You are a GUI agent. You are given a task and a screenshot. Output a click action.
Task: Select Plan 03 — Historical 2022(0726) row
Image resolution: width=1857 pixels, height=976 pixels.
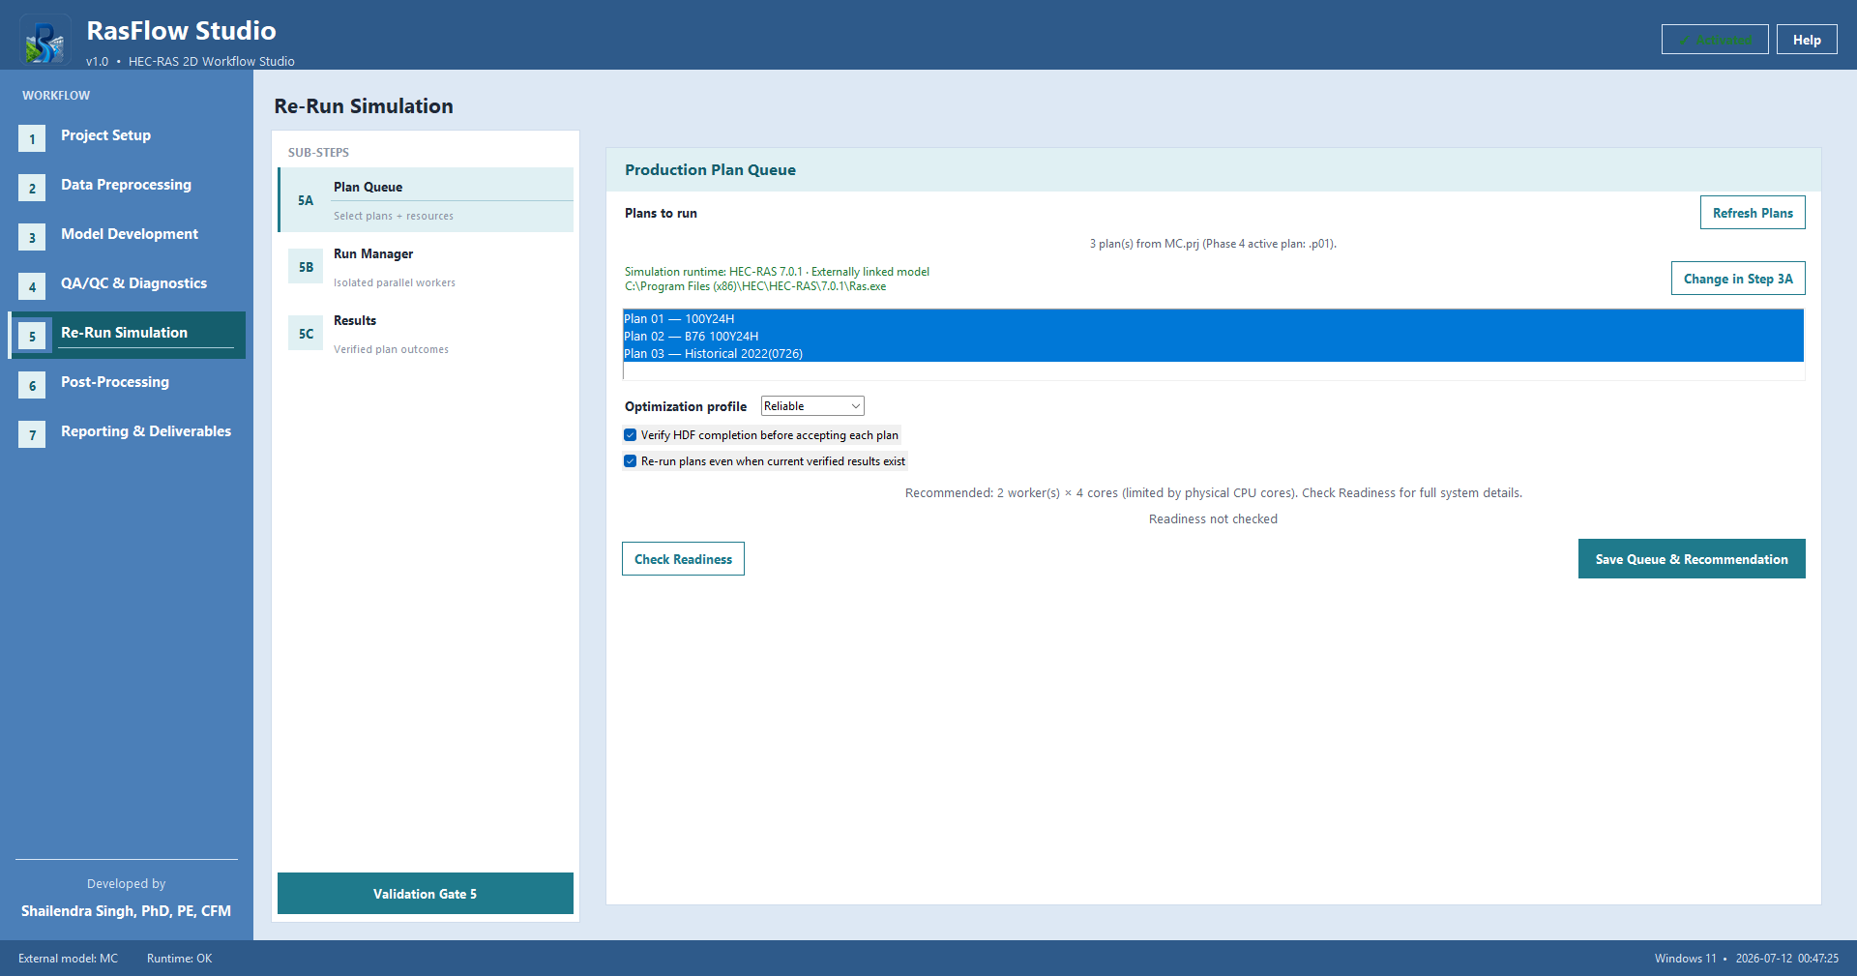pyautogui.click(x=1213, y=354)
